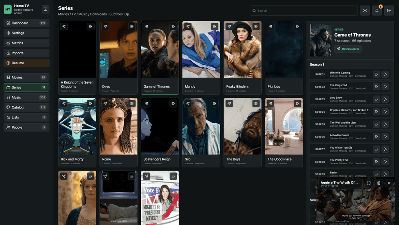Open the Metrics page
399x225 pixels.
[26, 43]
